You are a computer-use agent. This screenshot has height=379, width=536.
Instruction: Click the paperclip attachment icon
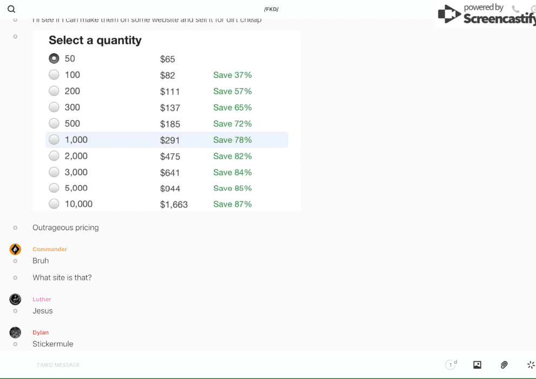(504, 365)
